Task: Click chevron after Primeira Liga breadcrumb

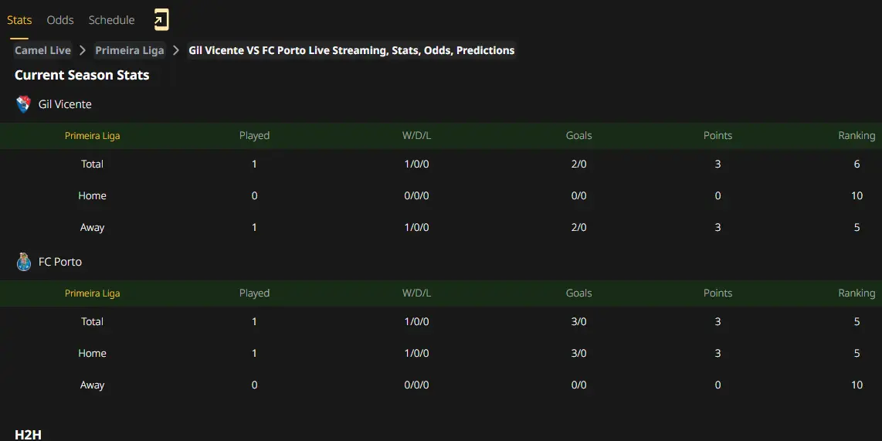Action: pyautogui.click(x=176, y=51)
